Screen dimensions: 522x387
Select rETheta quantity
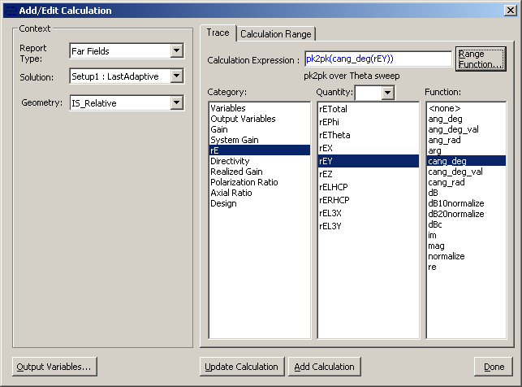(369, 135)
